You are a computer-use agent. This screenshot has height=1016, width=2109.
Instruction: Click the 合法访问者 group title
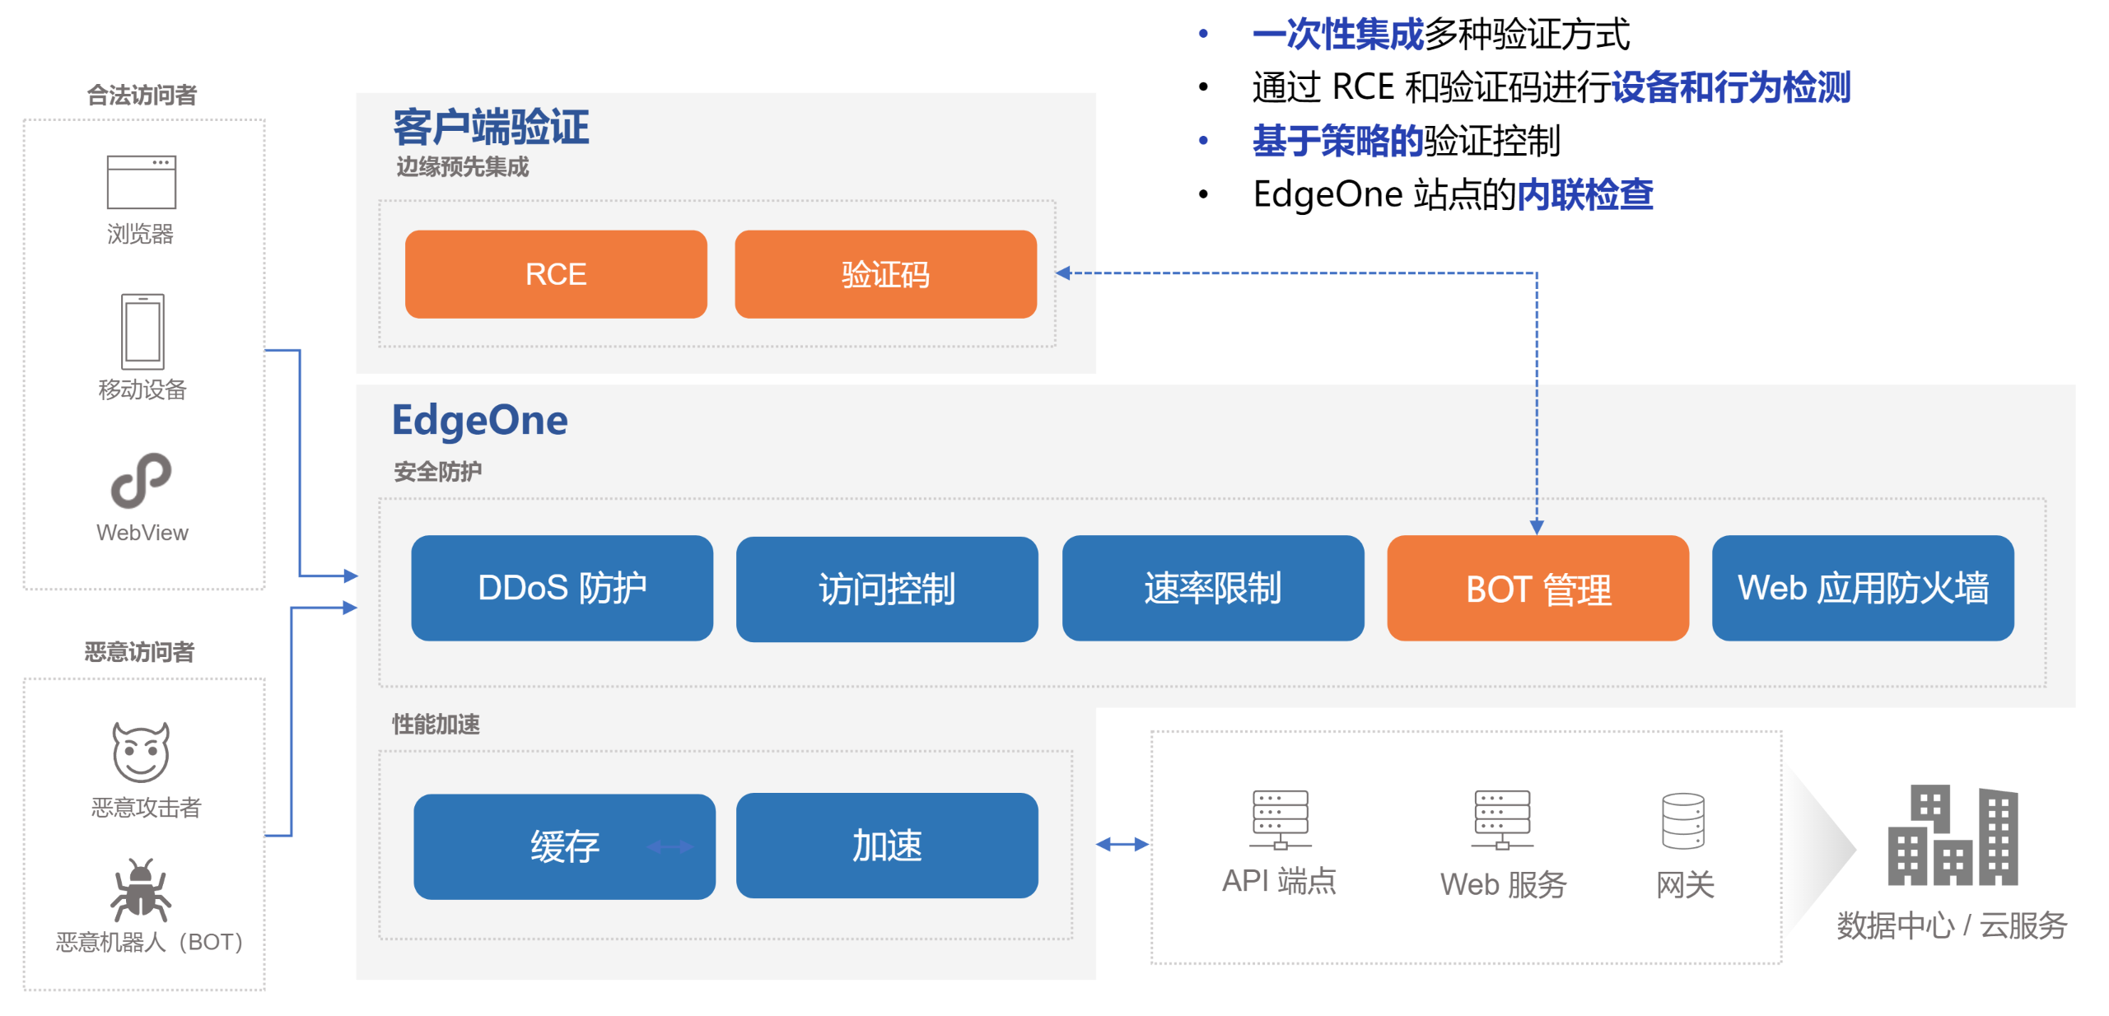click(142, 95)
